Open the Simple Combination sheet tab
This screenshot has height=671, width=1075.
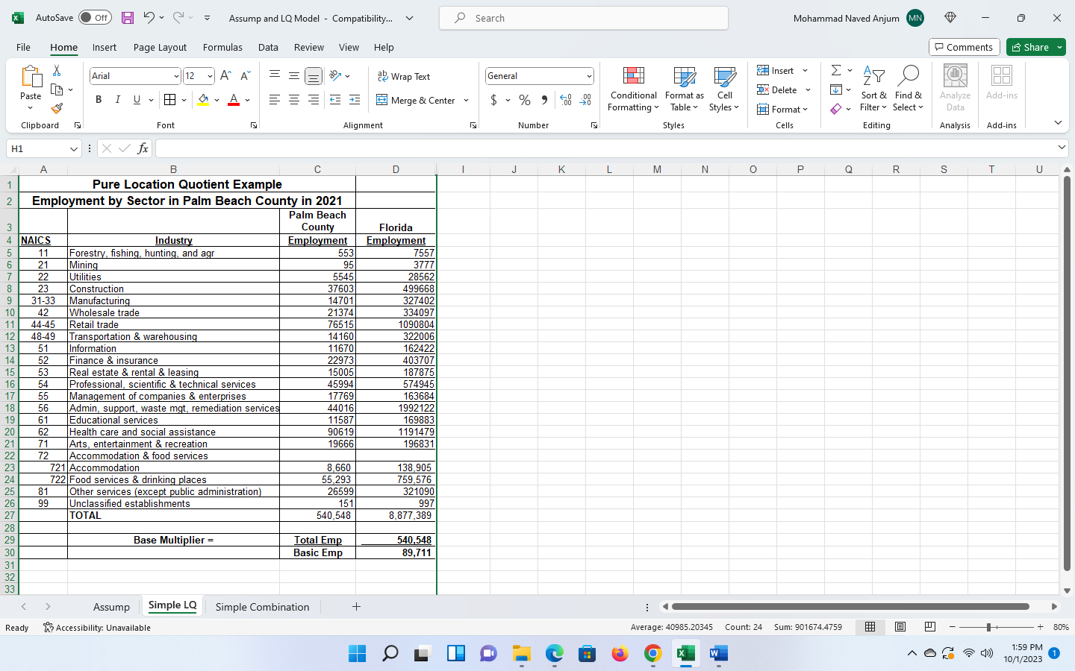[262, 607]
